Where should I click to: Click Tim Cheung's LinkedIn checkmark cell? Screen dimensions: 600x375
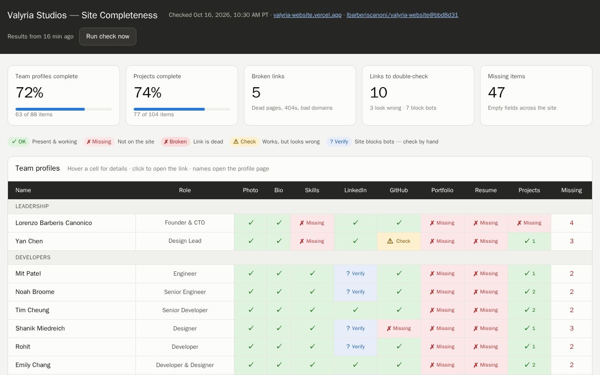(355, 310)
